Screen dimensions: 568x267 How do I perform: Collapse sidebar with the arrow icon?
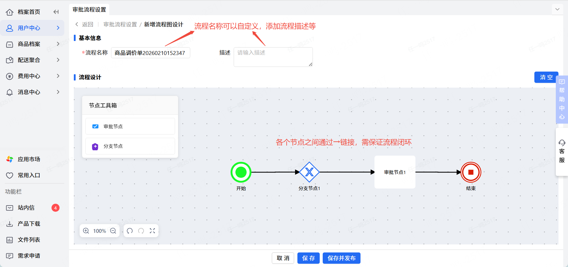tap(56, 12)
